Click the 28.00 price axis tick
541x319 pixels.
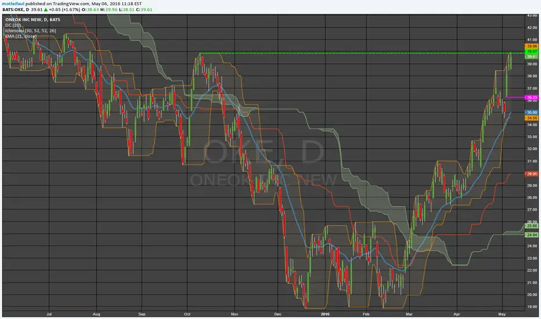tap(532, 198)
